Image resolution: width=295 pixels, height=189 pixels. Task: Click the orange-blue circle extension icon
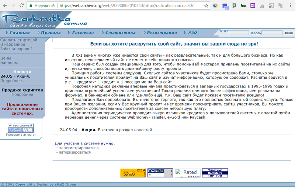pos(215,6)
